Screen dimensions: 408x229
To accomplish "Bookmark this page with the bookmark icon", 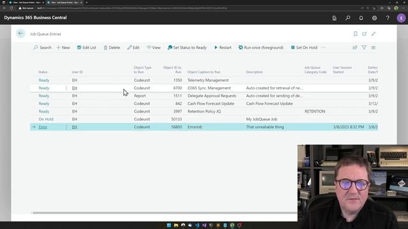I will 355,34.
